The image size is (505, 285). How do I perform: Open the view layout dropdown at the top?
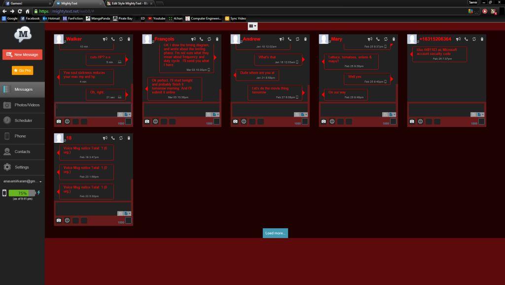pos(252,26)
